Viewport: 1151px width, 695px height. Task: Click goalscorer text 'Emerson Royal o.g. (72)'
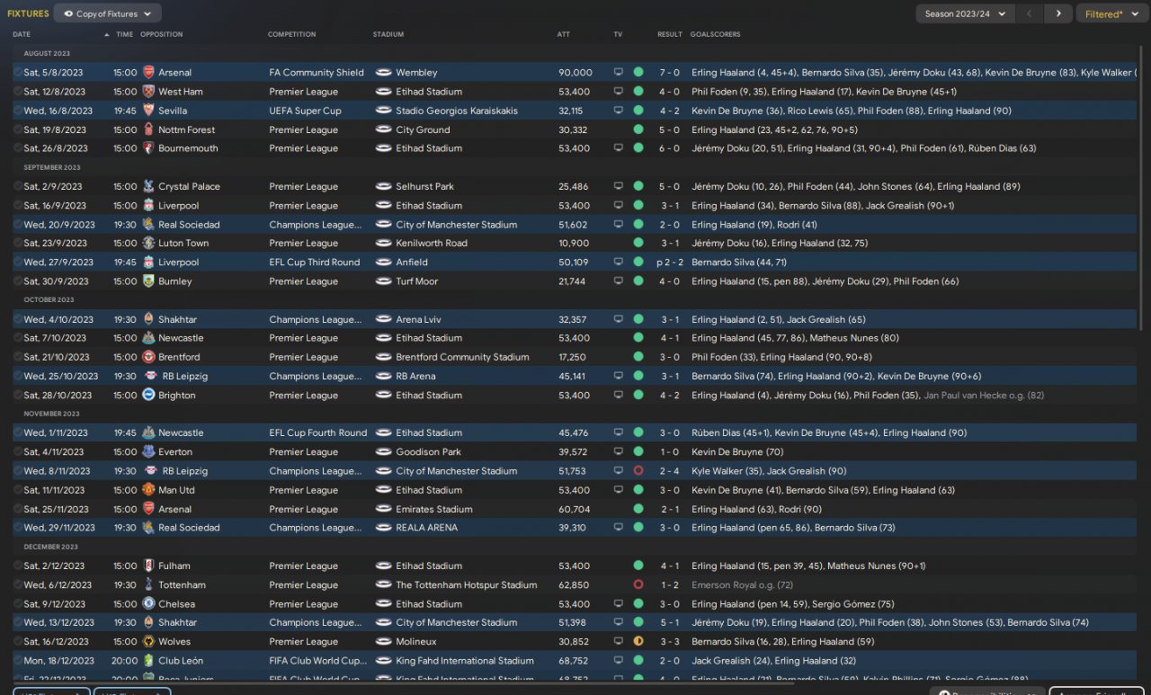click(x=744, y=585)
